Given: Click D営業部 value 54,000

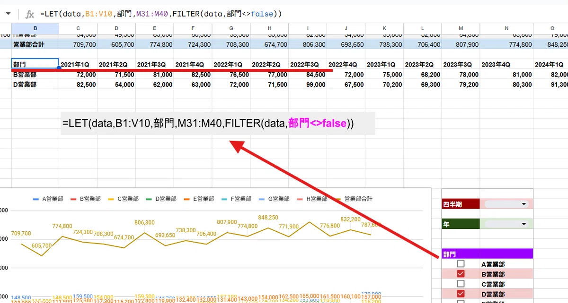Looking at the screenshot, I should click(x=116, y=84).
